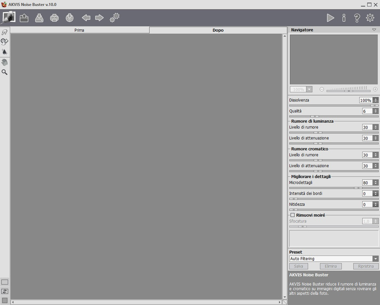Switch to the Prima tab
The height and width of the screenshot is (305, 380).
[x=79, y=30]
